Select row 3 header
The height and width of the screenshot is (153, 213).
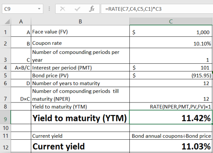click(5, 56)
